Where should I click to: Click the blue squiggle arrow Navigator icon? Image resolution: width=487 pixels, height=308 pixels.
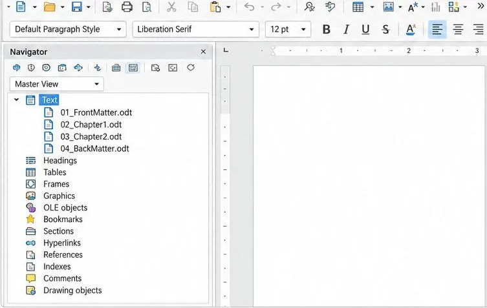[x=98, y=68]
